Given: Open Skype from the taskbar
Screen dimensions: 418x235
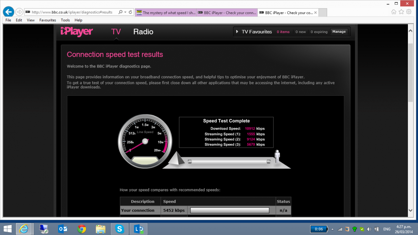Looking at the screenshot, I should (120, 229).
